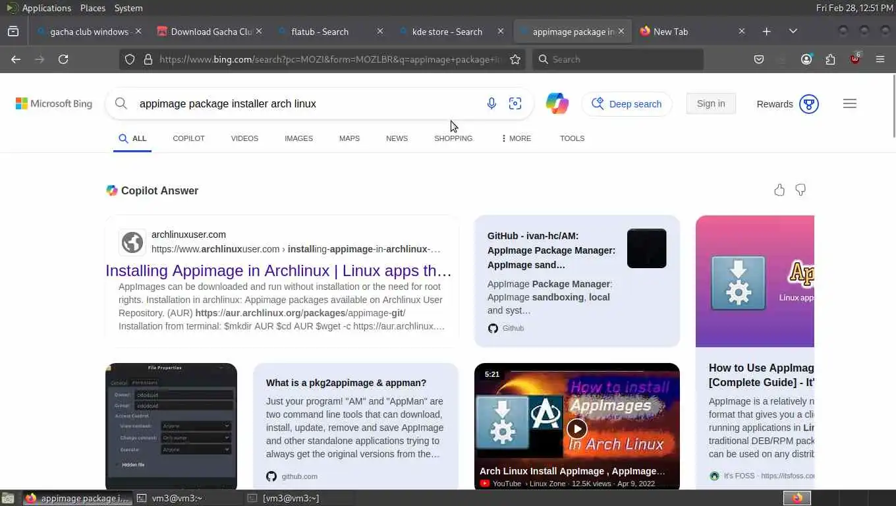The height and width of the screenshot is (506, 896).
Task: Click the Bing voice search microphone icon
Action: [491, 103]
